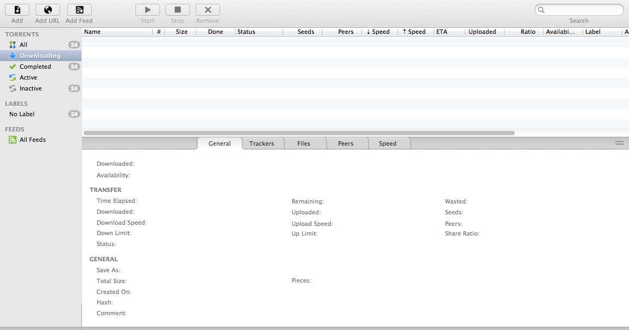Click the magnifier icon in search
Viewport: 629px width, 330px height.
tap(541, 10)
